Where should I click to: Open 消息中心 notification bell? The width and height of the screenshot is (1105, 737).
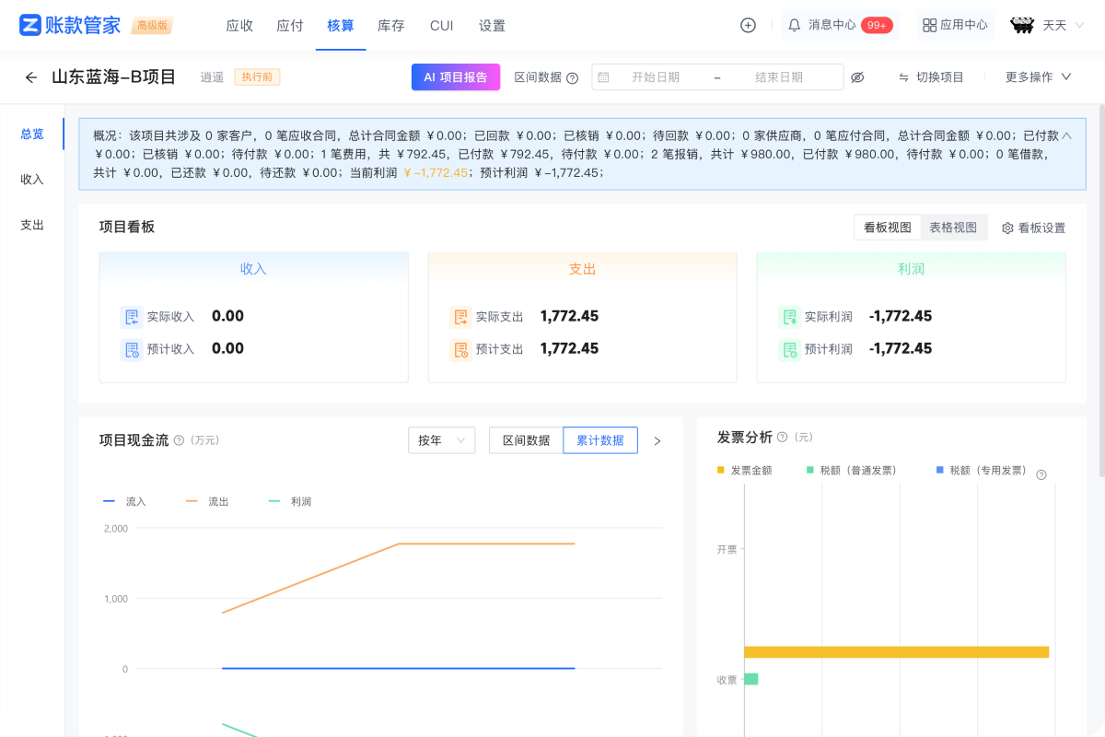tap(794, 26)
